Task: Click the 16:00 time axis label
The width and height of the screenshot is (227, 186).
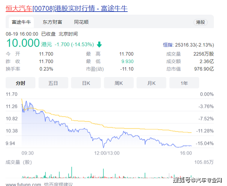Action: [186, 153]
